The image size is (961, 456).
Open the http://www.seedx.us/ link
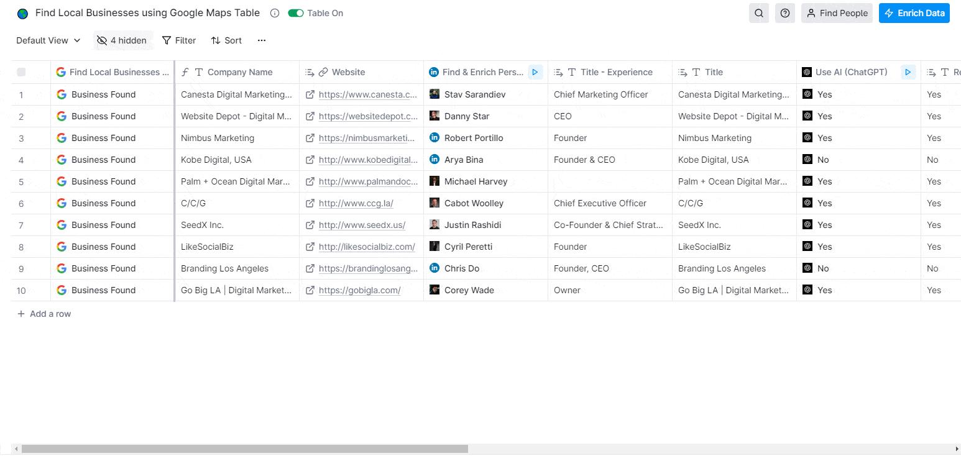(362, 225)
